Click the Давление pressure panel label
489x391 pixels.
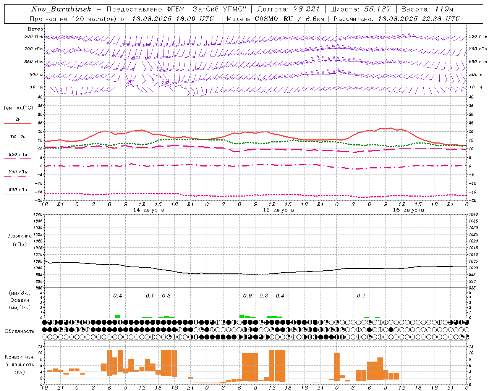[x=20, y=236]
